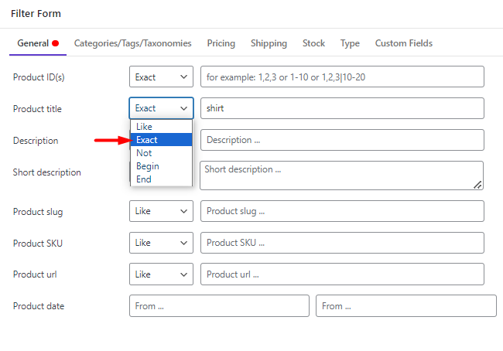This screenshot has height=351, width=503.
Task: Click the first Product date From field
Action: pyautogui.click(x=220, y=306)
